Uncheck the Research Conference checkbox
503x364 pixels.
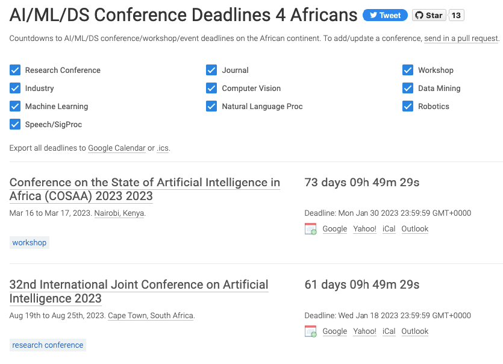coord(15,71)
